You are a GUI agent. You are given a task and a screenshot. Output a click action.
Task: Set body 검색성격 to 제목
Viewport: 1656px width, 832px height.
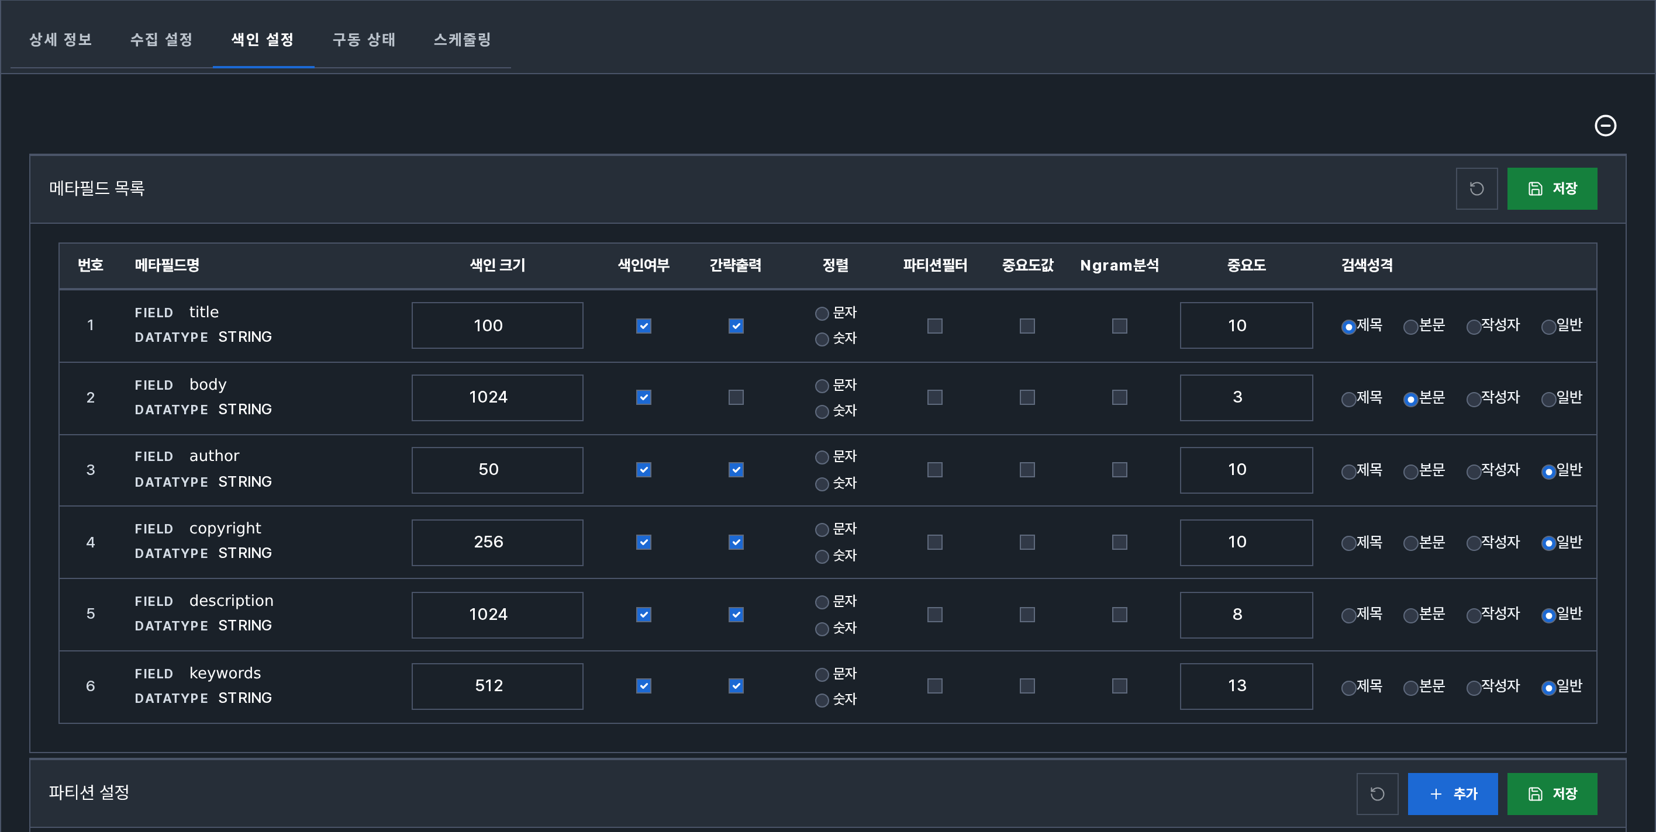1348,400
